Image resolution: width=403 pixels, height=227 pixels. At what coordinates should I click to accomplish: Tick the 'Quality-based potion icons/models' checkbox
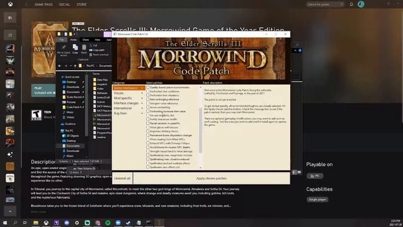coord(148,88)
